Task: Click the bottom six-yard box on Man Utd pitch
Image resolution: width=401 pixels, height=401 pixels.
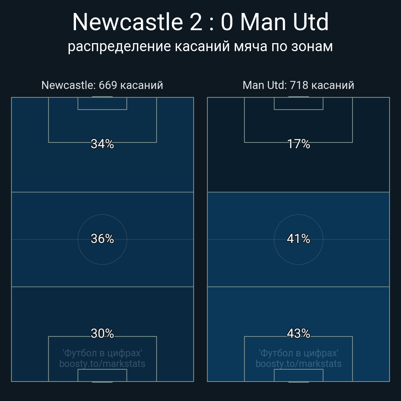Action: pos(298,375)
